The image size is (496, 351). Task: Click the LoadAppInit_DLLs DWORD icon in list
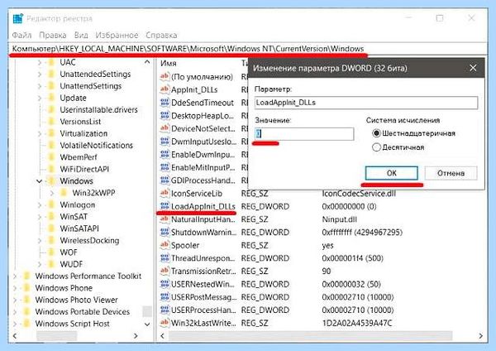pyautogui.click(x=165, y=206)
